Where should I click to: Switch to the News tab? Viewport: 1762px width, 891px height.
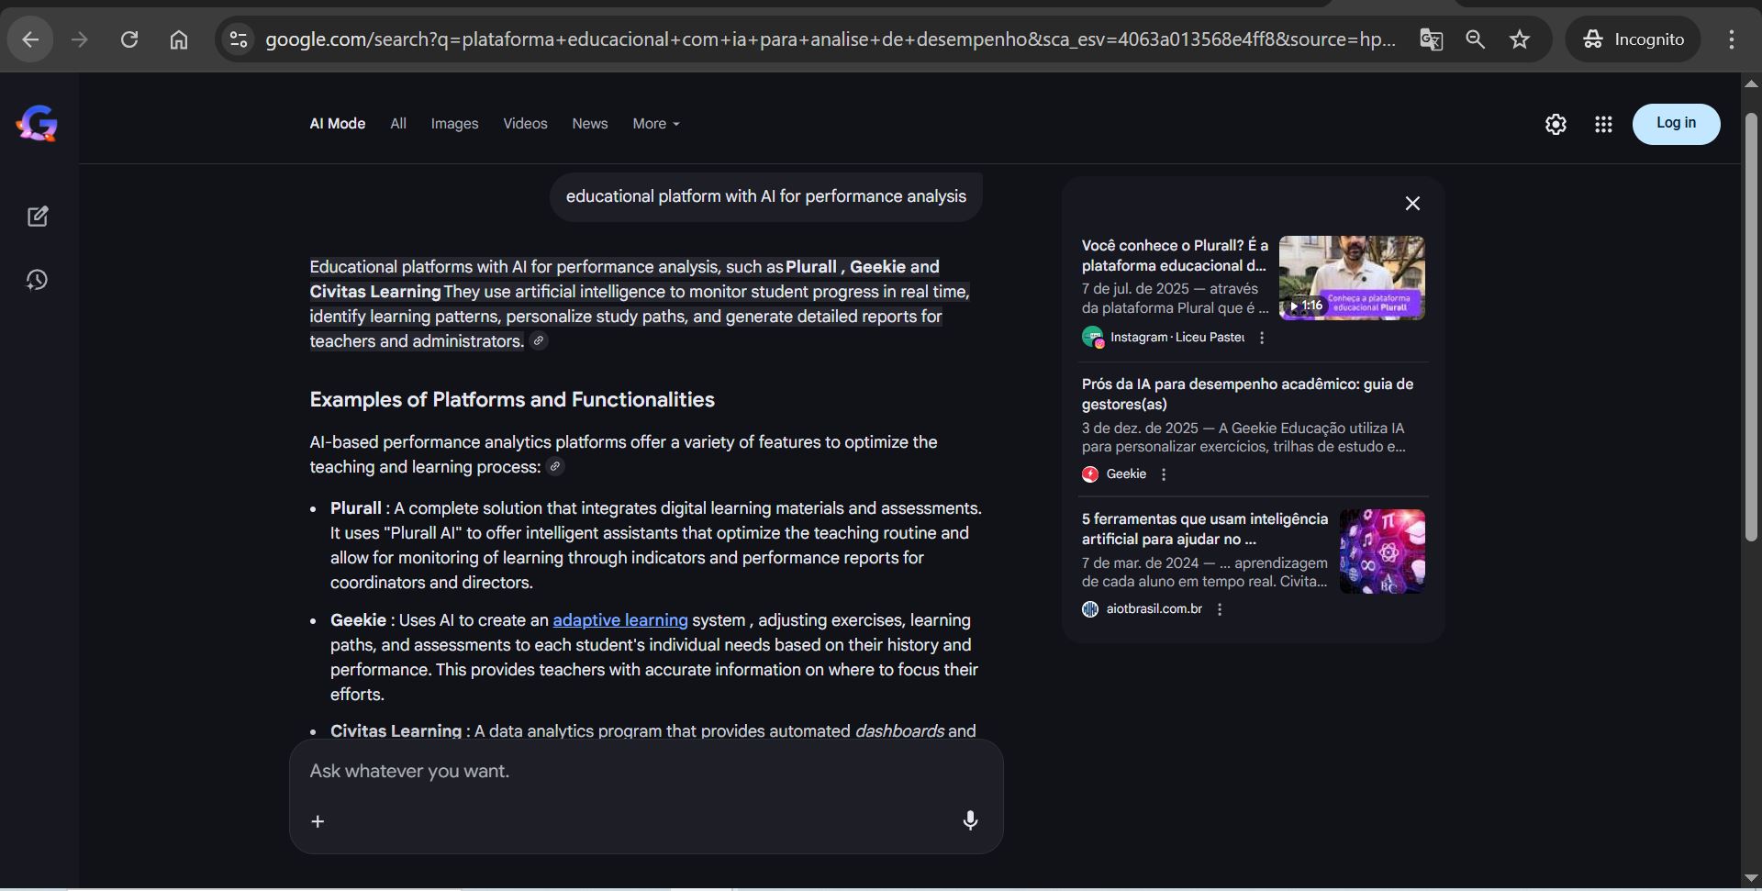pos(590,124)
